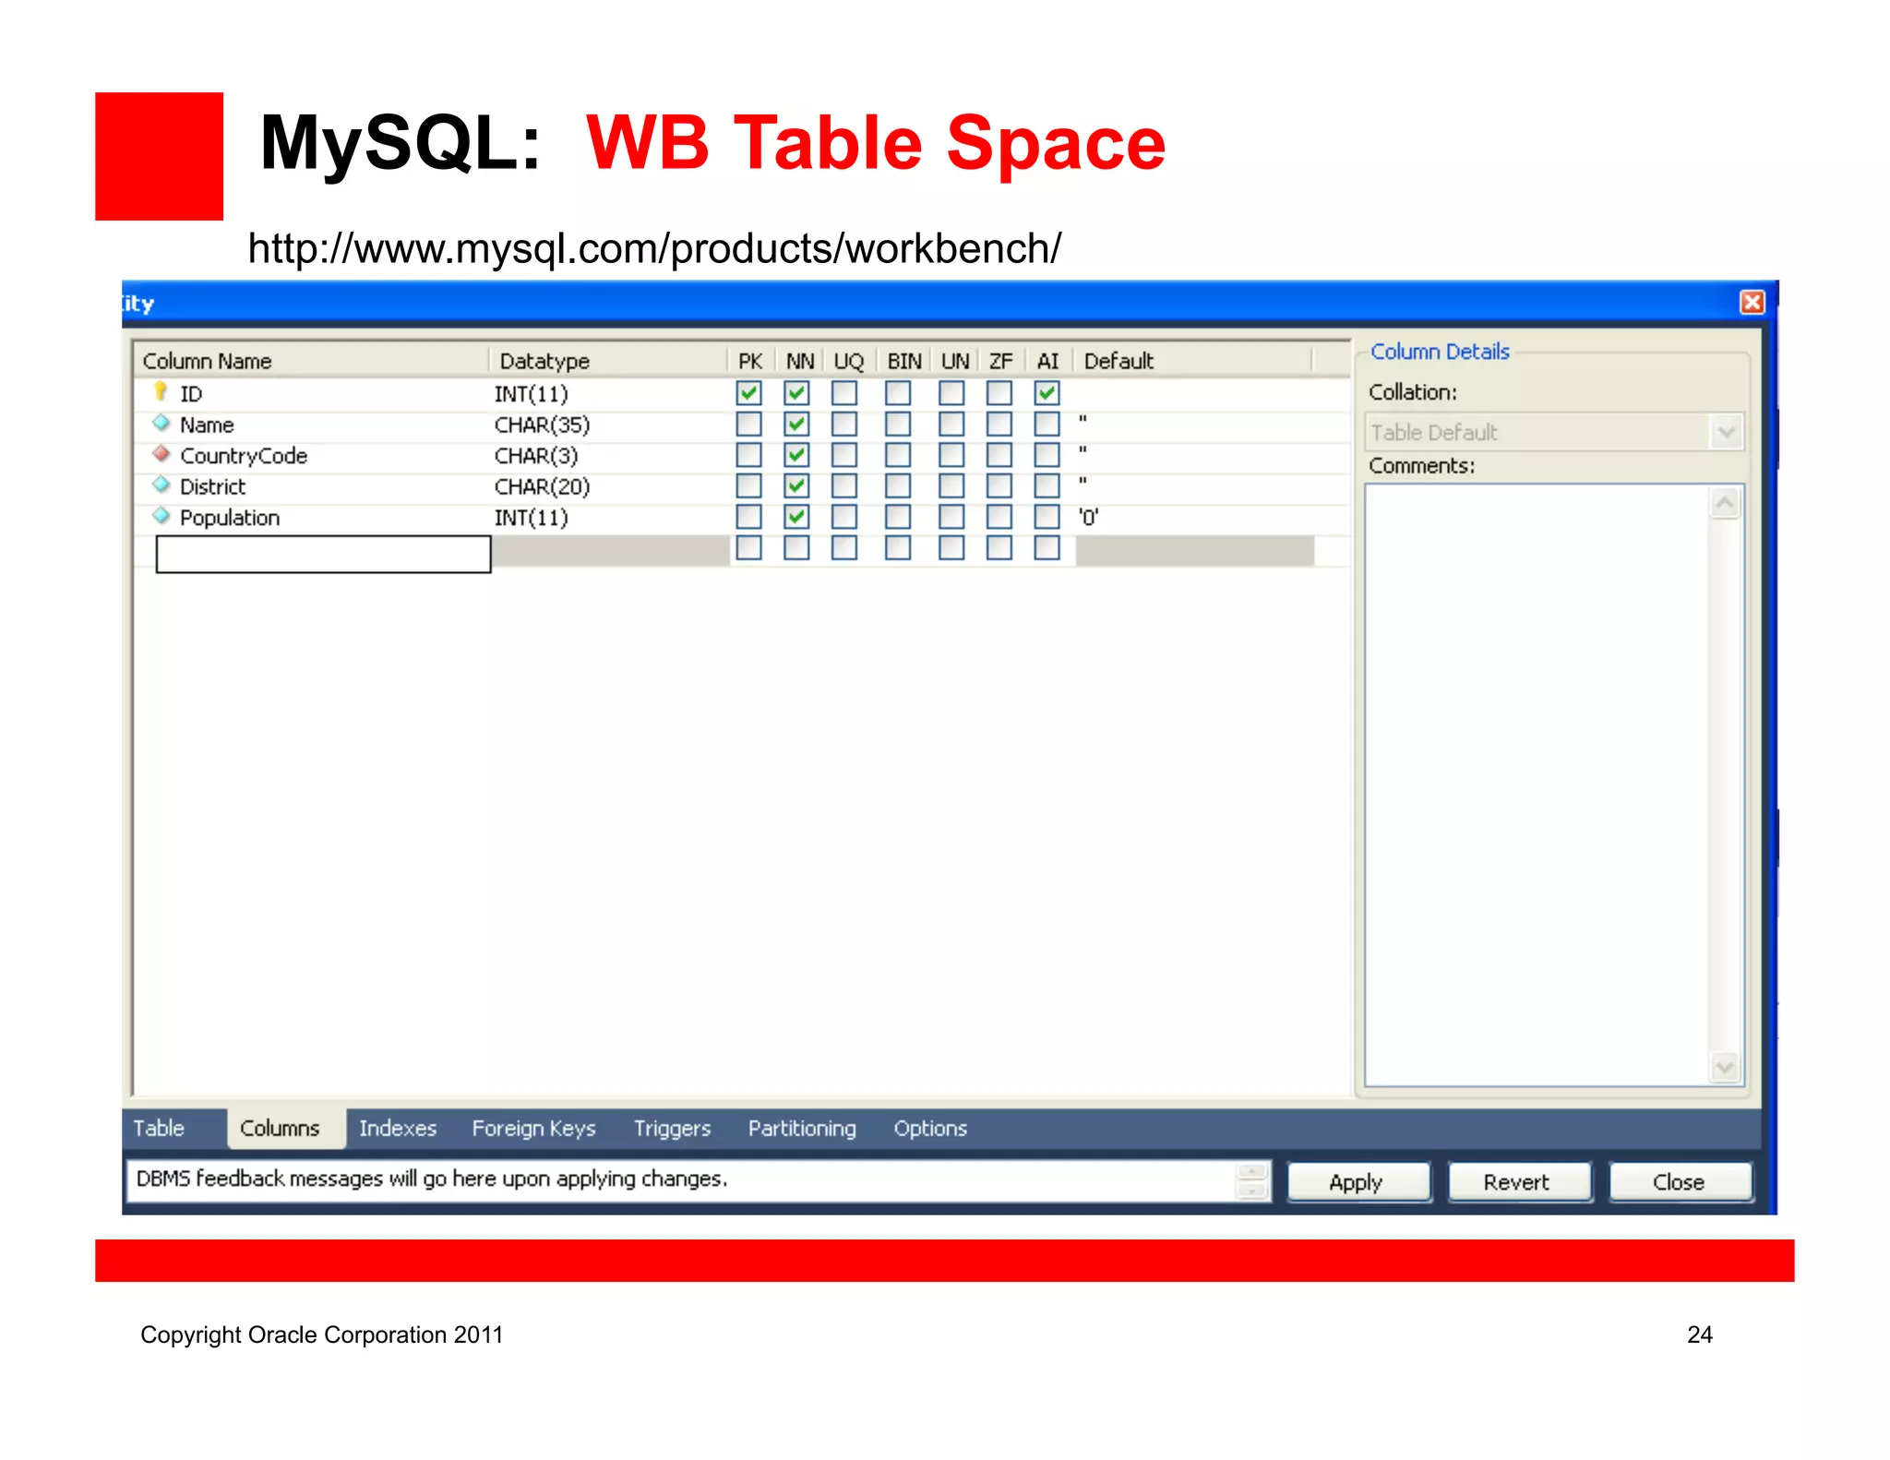Select the INT(11) datatype for ID
Image resolution: width=1890 pixels, height=1460 pixels.
click(x=532, y=394)
